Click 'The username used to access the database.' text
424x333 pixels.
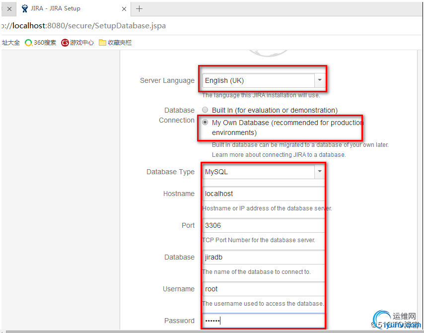(263, 304)
